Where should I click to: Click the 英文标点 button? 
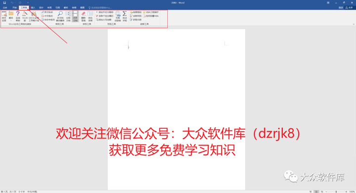coord(47,12)
